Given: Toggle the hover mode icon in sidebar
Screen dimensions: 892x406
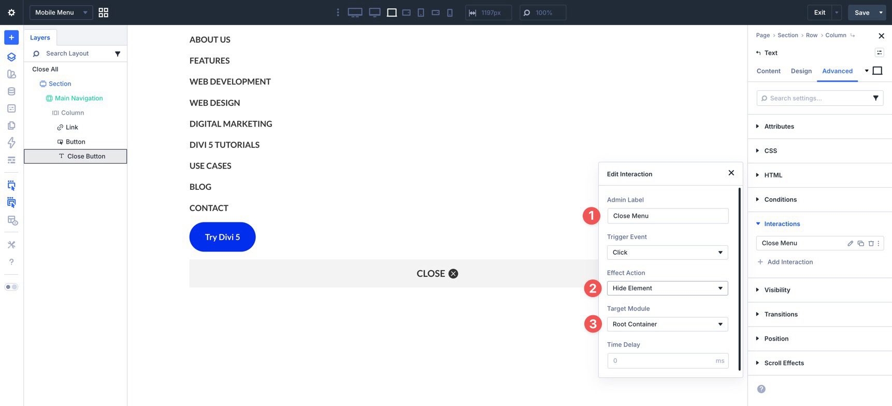Looking at the screenshot, I should 11,203.
